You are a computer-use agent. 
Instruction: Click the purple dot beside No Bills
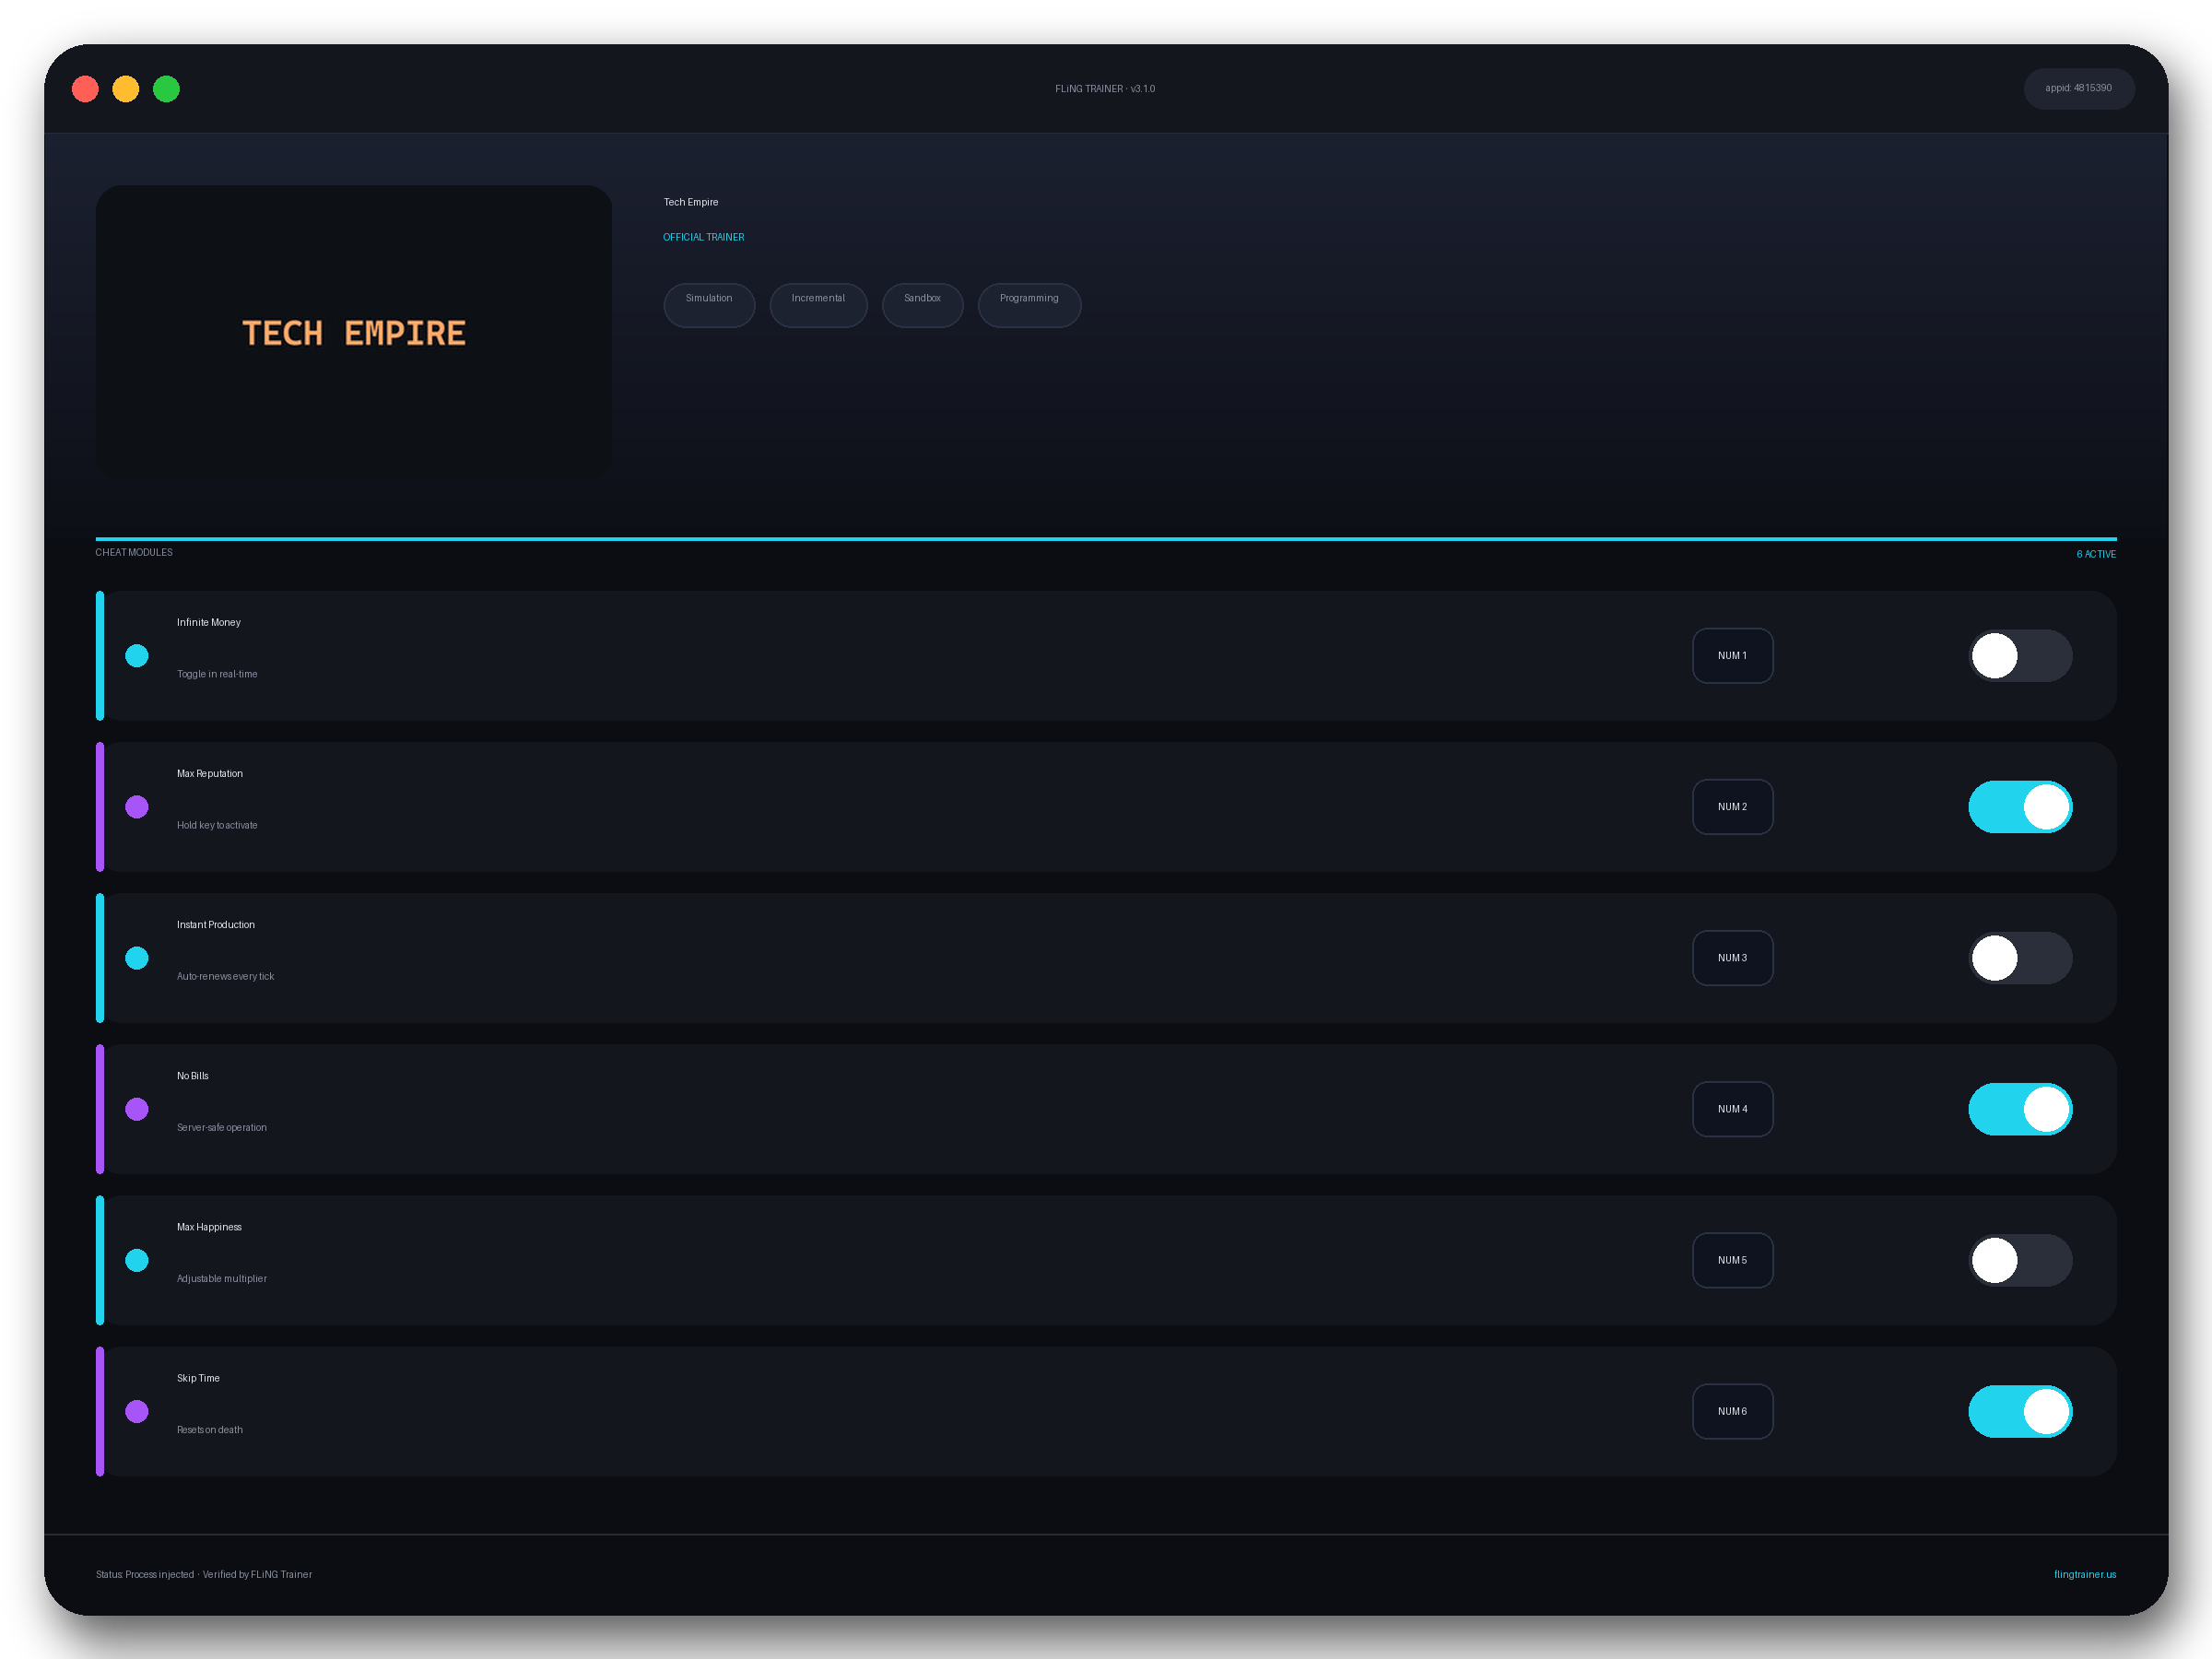point(137,1109)
